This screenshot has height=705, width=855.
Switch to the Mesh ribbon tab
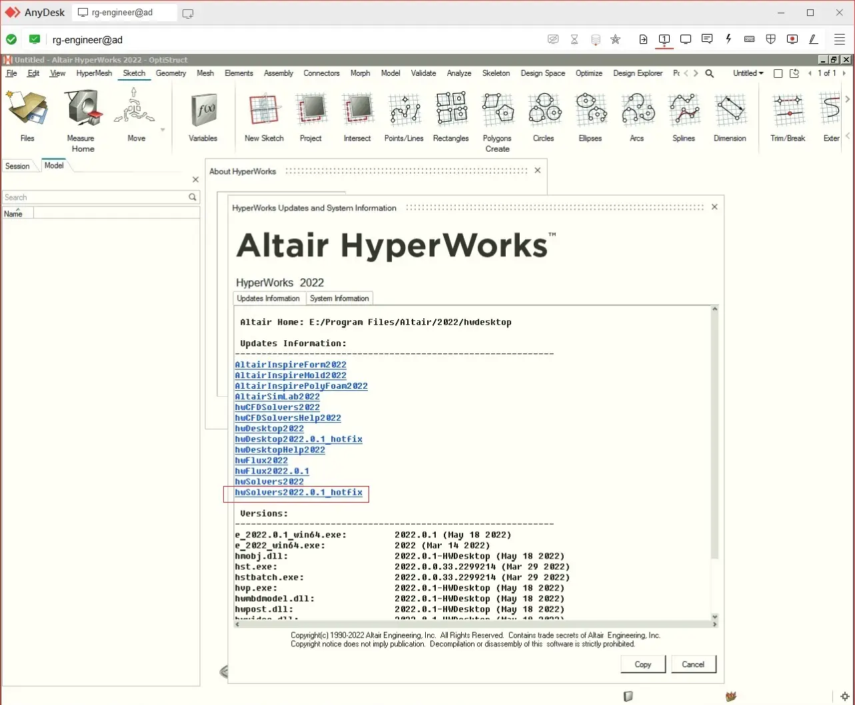coord(205,73)
